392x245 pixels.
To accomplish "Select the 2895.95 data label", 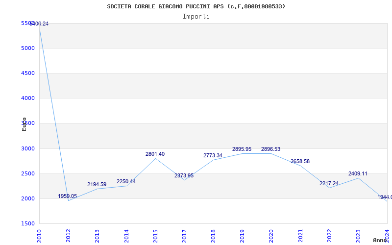I will point(242,149).
